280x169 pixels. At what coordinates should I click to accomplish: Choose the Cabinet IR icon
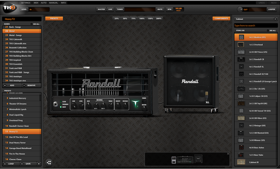click(241, 162)
